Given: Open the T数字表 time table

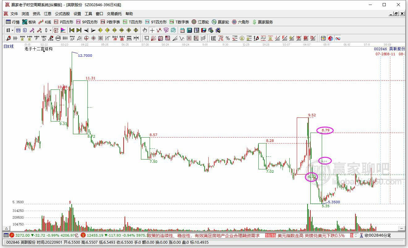Looking at the screenshot, I should point(179,22).
